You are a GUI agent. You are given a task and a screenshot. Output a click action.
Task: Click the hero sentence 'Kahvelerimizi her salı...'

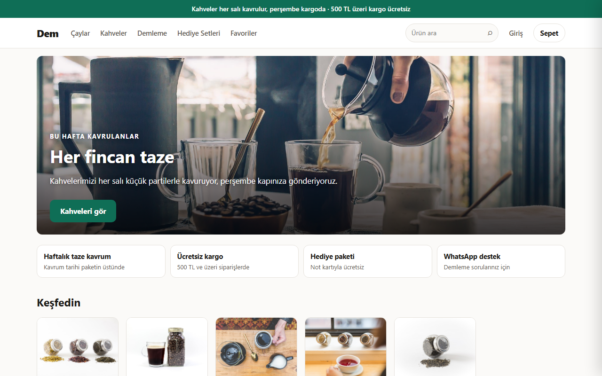[x=194, y=181]
